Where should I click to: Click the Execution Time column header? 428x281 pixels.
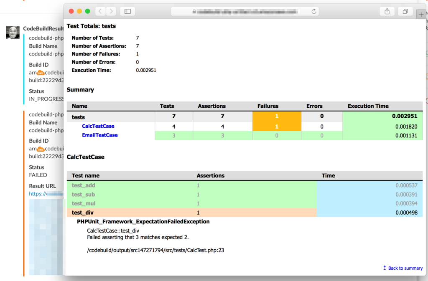point(368,106)
